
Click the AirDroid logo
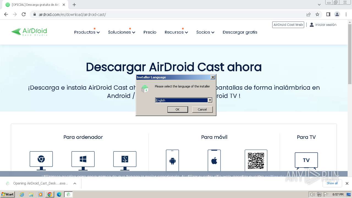[x=29, y=32]
